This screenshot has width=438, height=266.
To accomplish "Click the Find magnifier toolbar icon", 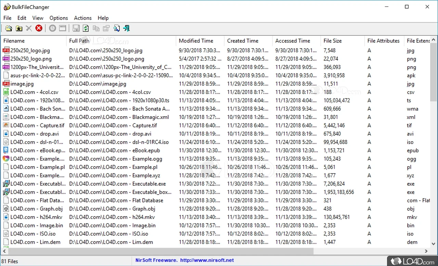I will pos(117,28).
